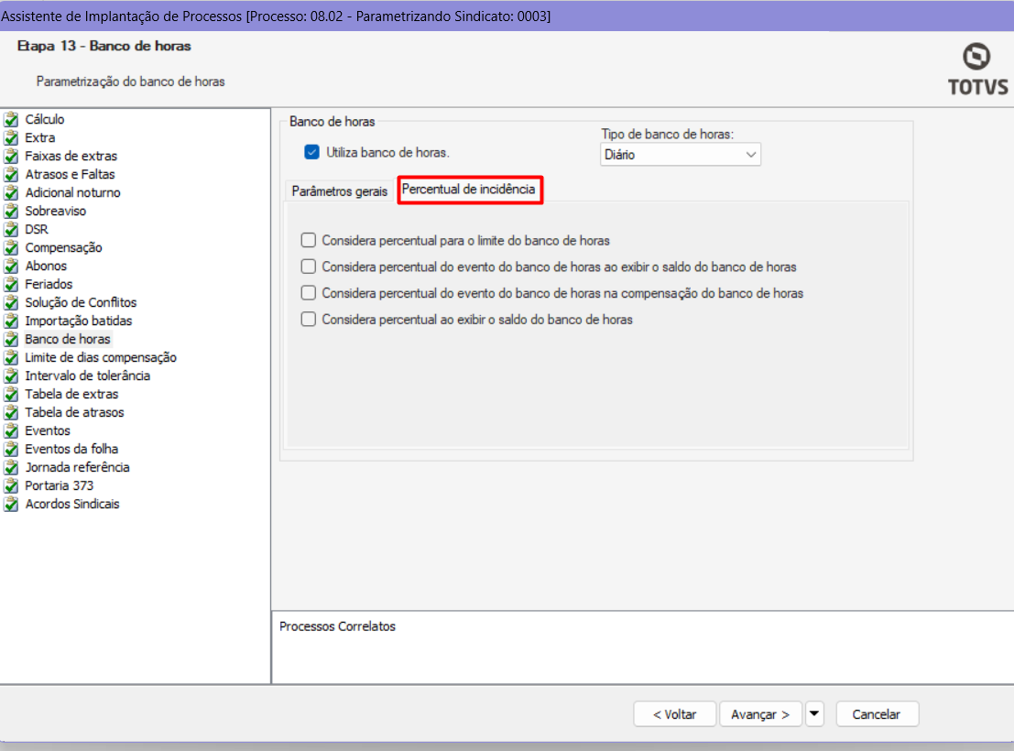Select the Percentual de incidência tab
The width and height of the screenshot is (1014, 751).
point(469,190)
